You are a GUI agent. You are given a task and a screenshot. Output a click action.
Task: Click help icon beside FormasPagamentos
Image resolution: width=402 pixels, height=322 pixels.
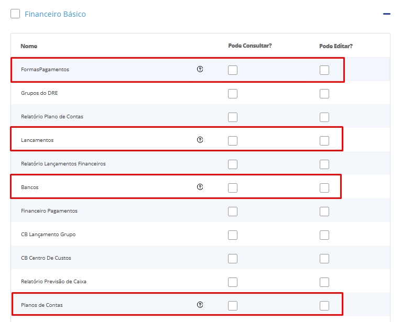click(200, 69)
